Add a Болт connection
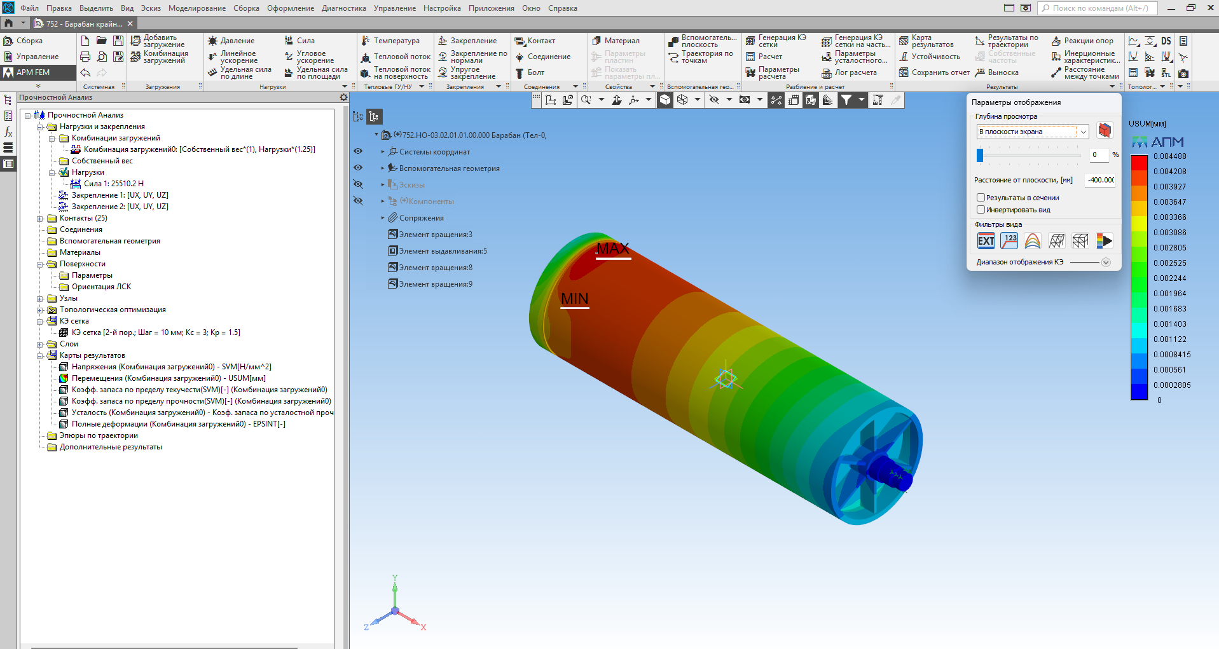Screen dimensions: 1219x649 (x=520, y=72)
